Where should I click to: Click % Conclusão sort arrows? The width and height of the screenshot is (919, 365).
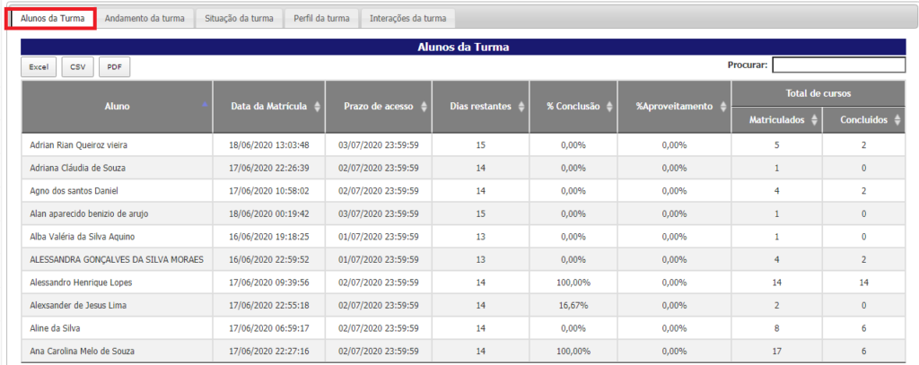(x=608, y=107)
